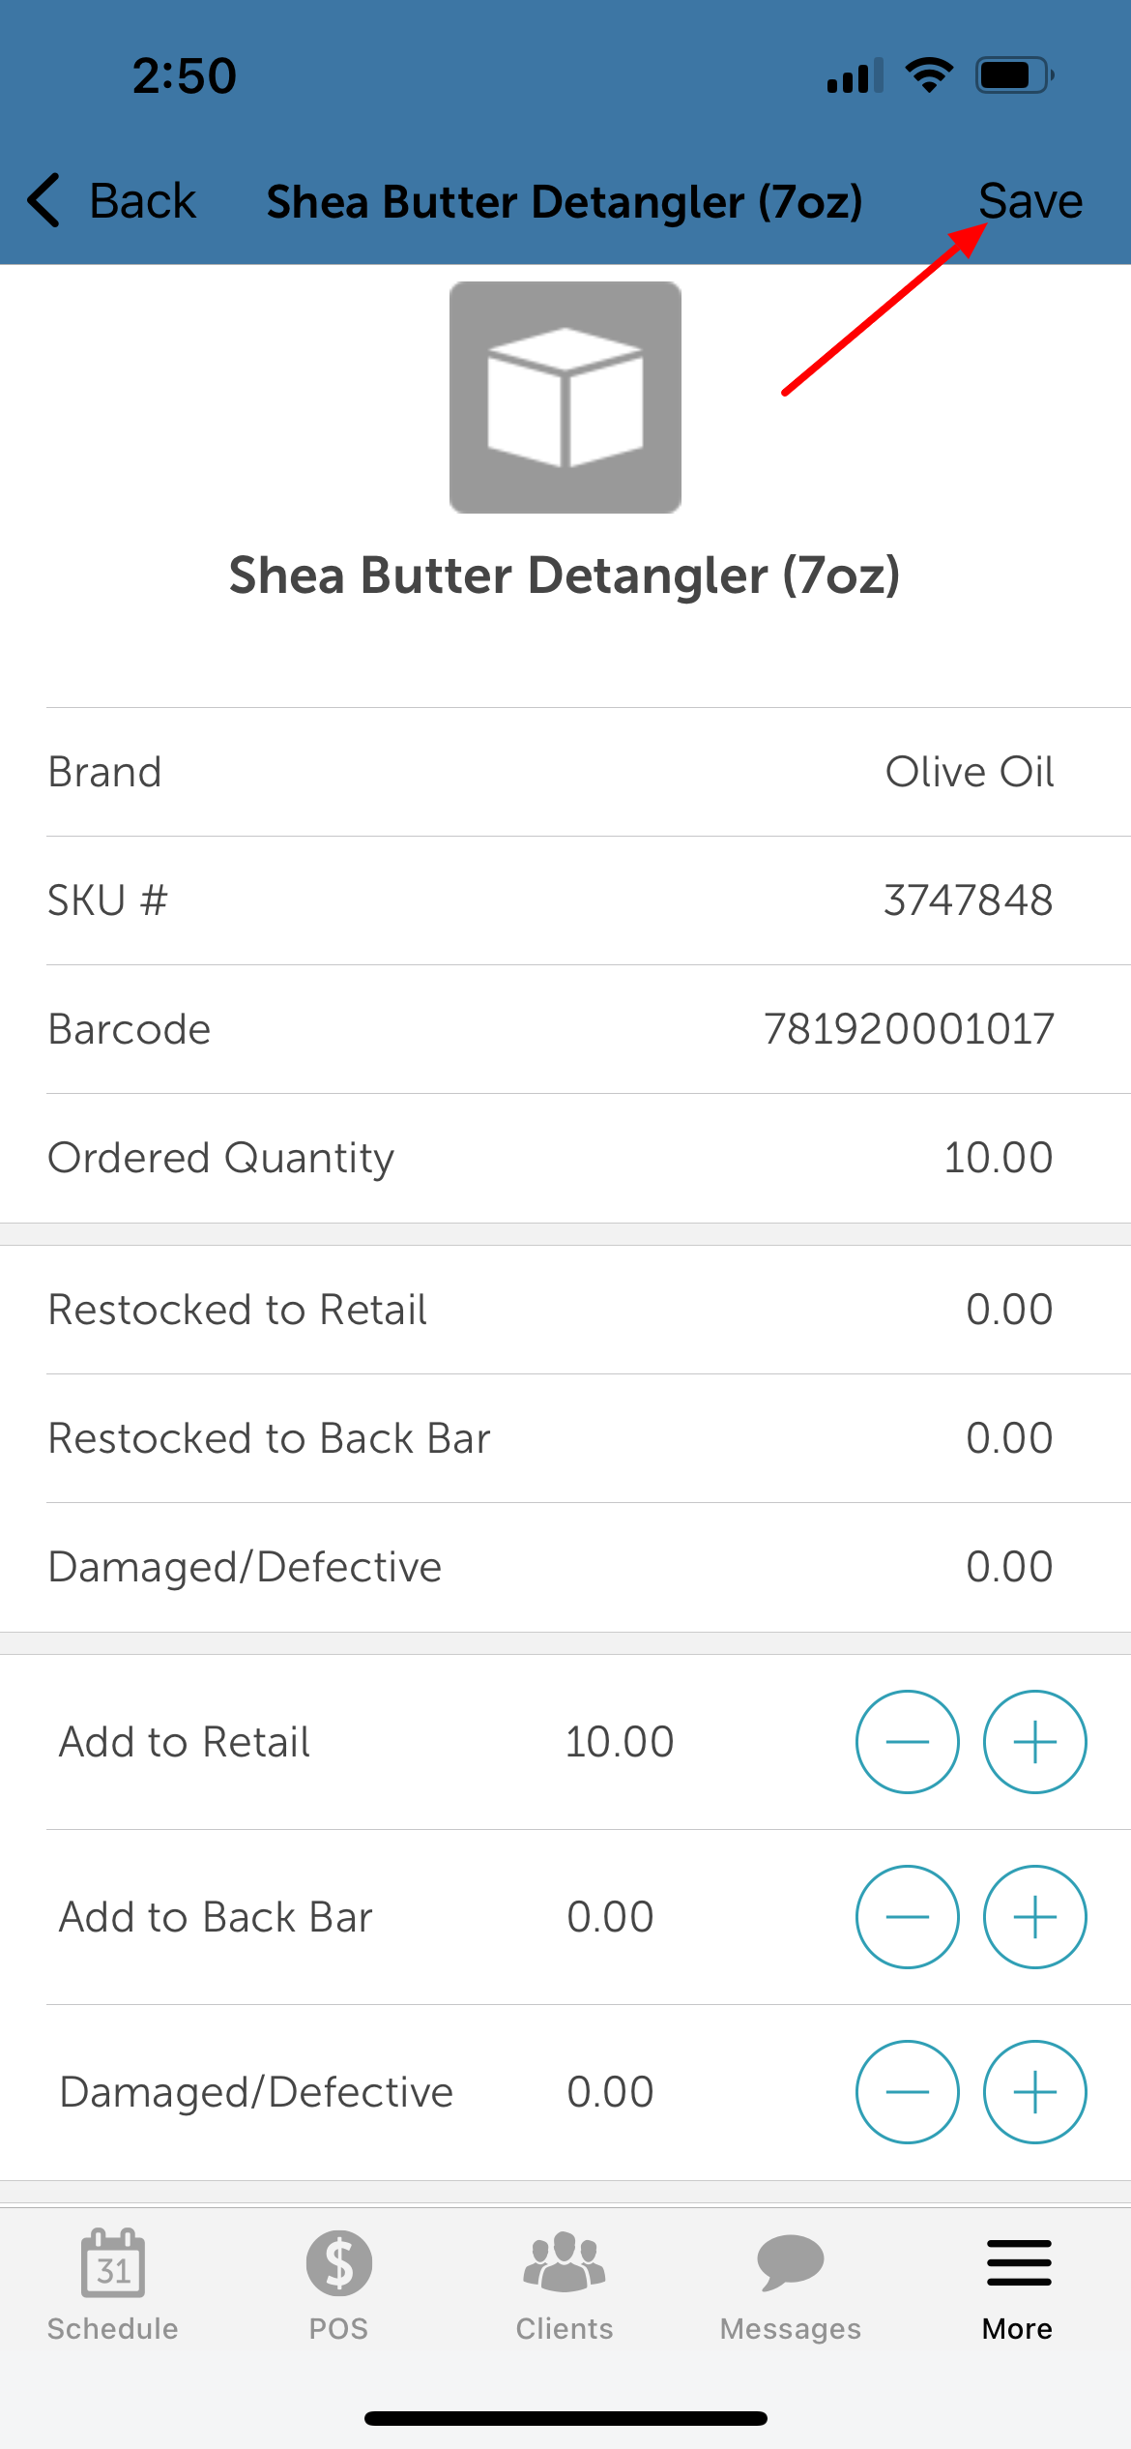Select the Add to Back Bar value field

(611, 1917)
